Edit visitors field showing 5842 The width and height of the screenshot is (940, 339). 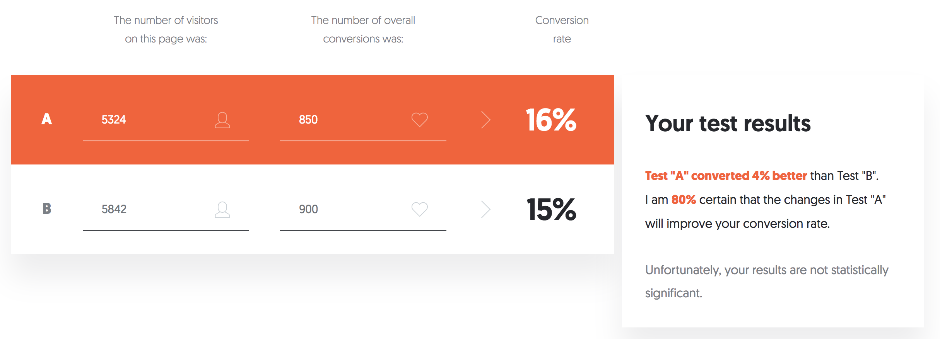click(x=166, y=210)
